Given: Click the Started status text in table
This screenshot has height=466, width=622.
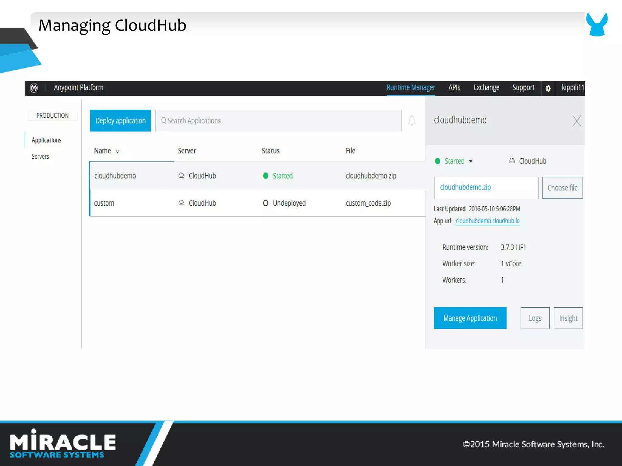Looking at the screenshot, I should (282, 176).
